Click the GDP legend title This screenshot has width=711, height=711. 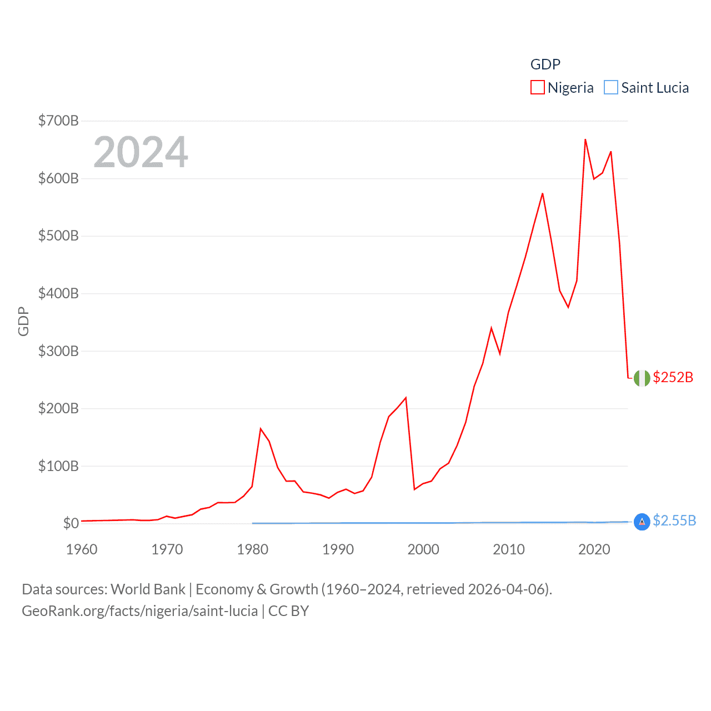click(545, 64)
